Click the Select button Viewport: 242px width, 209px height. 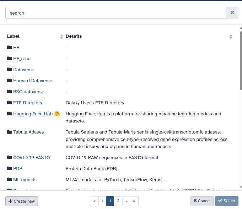[227, 201]
